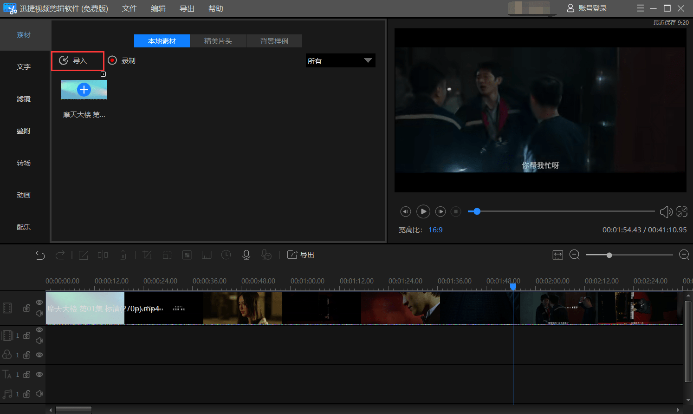Click the timeline zoom slider handle
The height and width of the screenshot is (414, 693).
point(609,255)
